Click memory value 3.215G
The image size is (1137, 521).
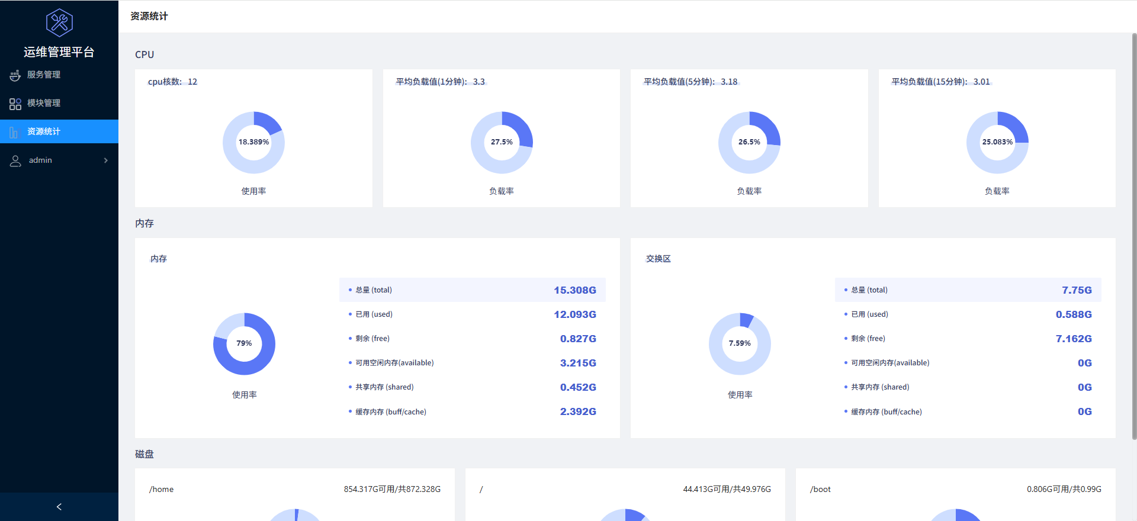click(x=578, y=363)
